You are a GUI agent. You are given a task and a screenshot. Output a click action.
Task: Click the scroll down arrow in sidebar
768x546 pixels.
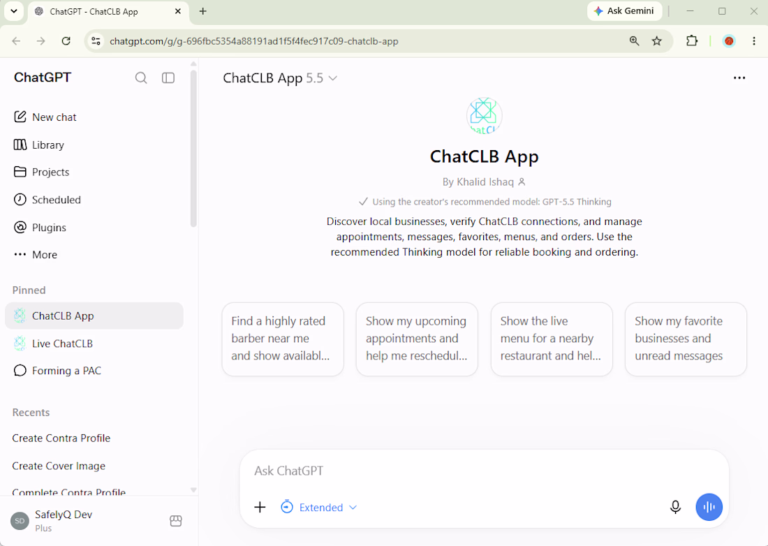click(193, 489)
